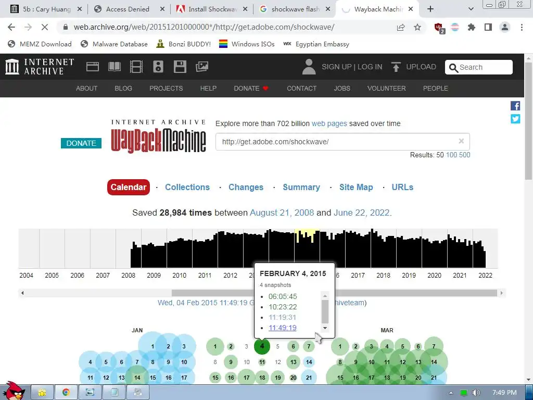Open Chrome three-dot menu
533x400 pixels.
click(522, 27)
